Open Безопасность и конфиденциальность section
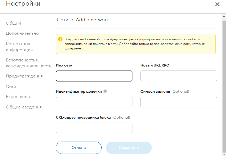Viewport: 226px width, 156px height. [28, 63]
